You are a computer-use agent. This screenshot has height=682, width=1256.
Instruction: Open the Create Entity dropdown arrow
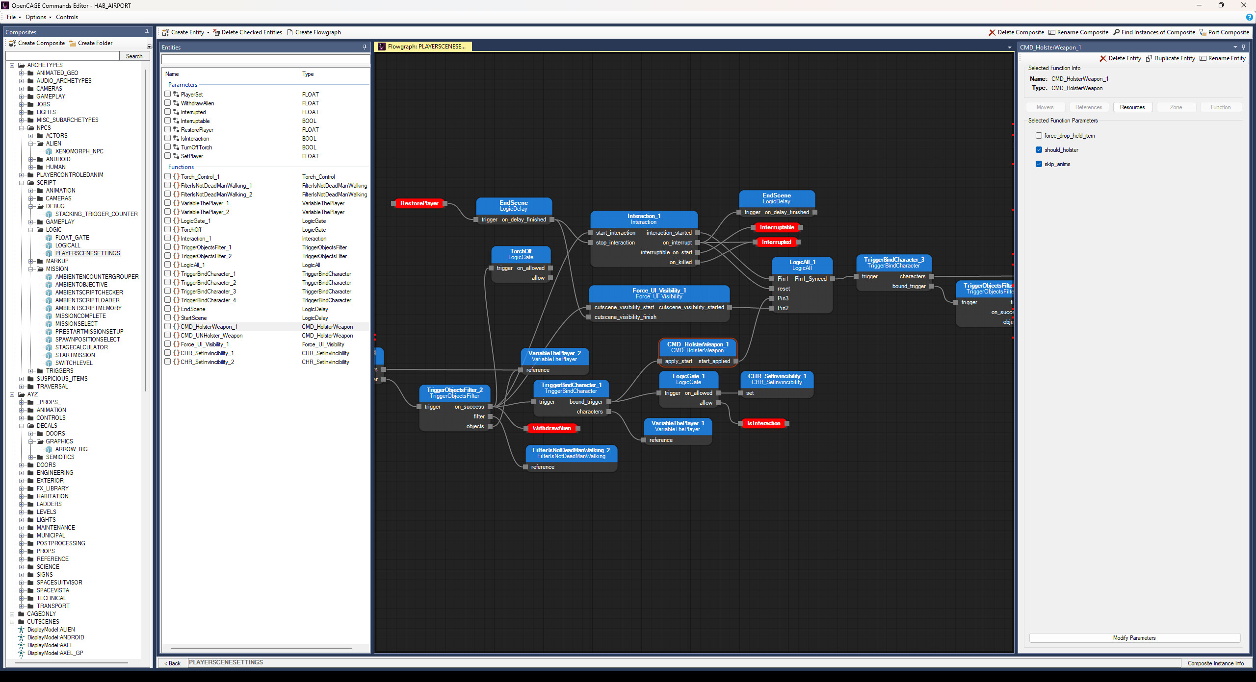[x=208, y=32]
